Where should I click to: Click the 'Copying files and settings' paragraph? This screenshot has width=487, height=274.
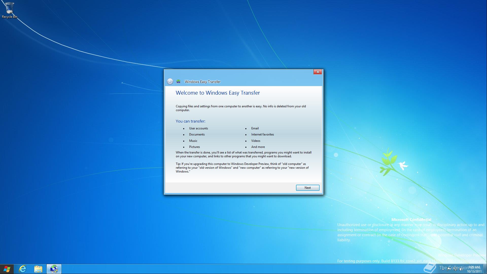pyautogui.click(x=241, y=108)
